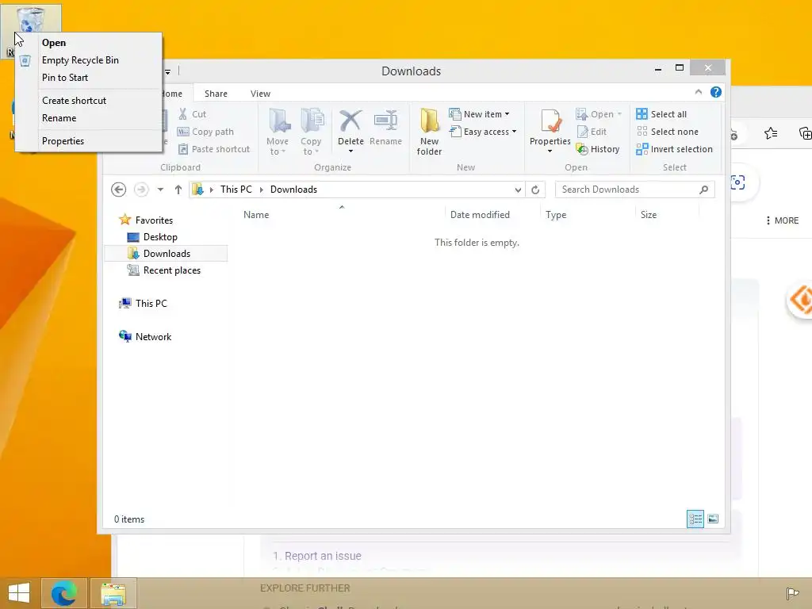The image size is (812, 609).
Task: Click Downloads in the address breadcrumb
Action: [293, 190]
